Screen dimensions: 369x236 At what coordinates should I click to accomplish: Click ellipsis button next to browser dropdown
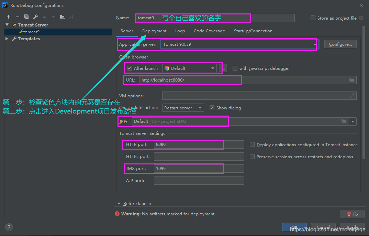pyautogui.click(x=223, y=68)
